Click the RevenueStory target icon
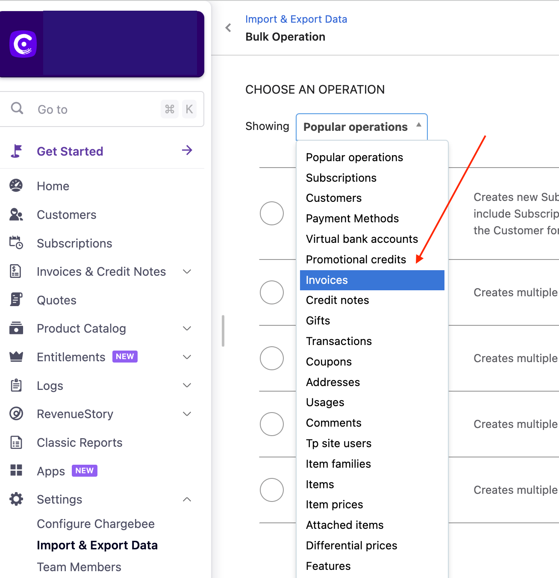The height and width of the screenshot is (578, 559). pos(16,414)
